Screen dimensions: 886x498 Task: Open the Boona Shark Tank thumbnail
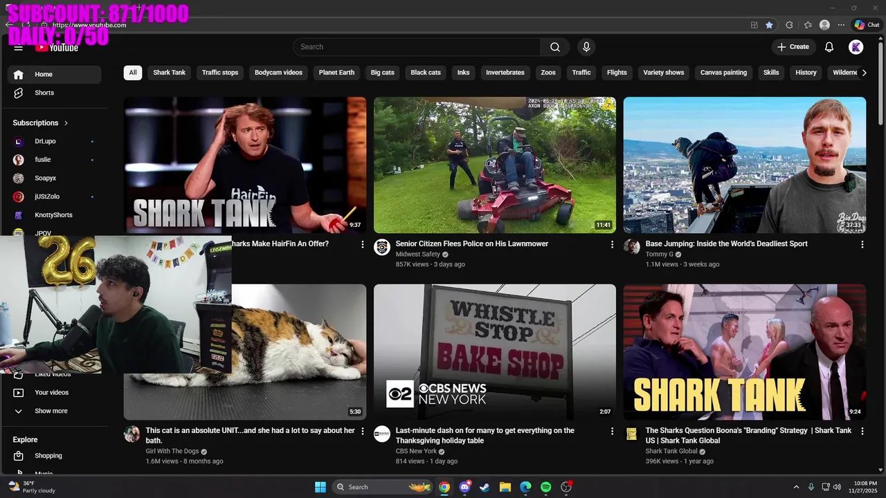(745, 351)
